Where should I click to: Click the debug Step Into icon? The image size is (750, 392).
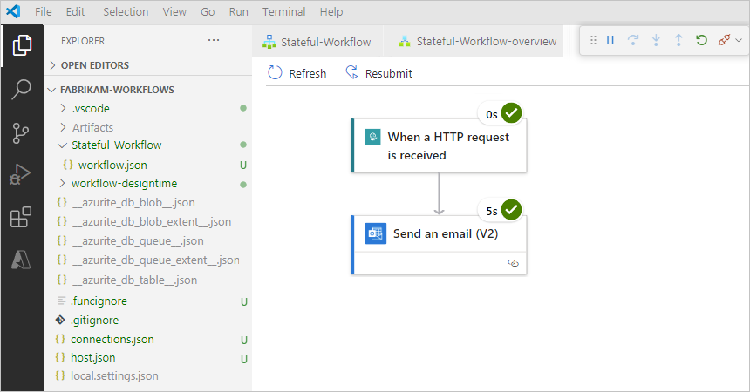pyautogui.click(x=656, y=41)
